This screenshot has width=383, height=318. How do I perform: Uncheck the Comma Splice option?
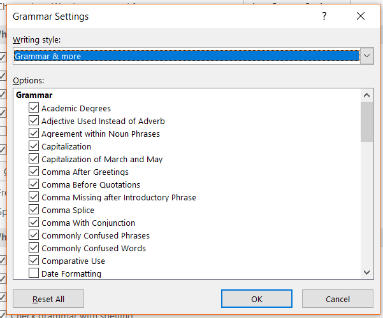tap(34, 210)
